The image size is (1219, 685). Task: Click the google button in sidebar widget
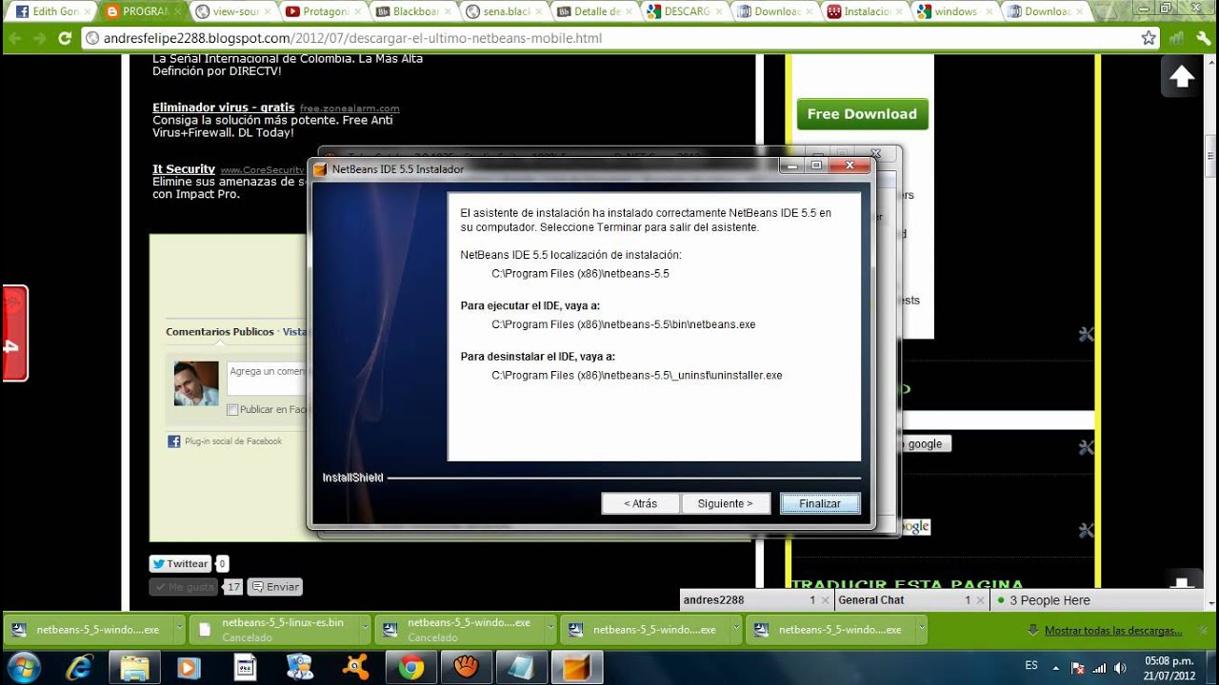click(924, 444)
